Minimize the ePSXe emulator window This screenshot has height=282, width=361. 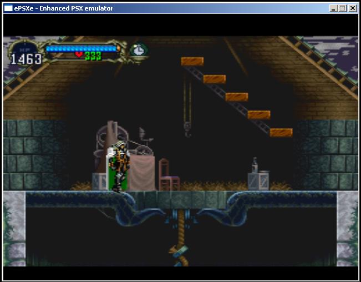[x=333, y=8]
